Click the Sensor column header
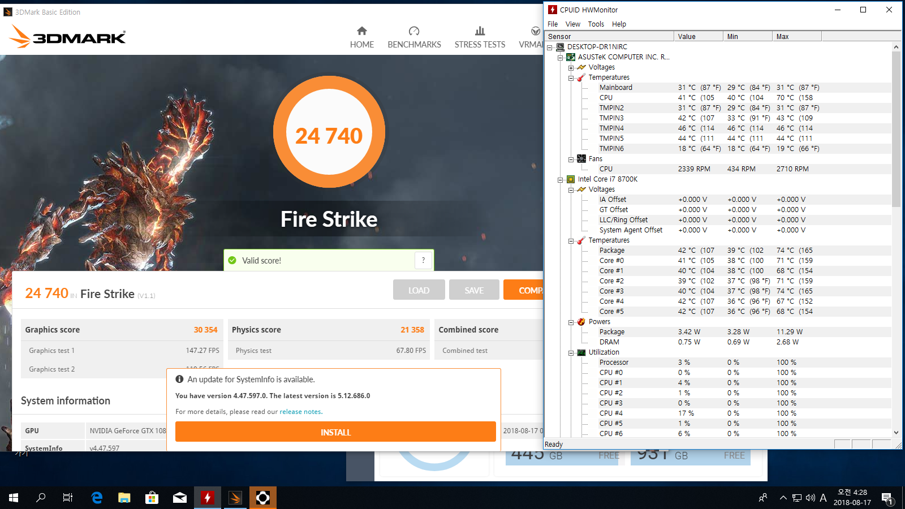The width and height of the screenshot is (905, 509). coord(610,36)
